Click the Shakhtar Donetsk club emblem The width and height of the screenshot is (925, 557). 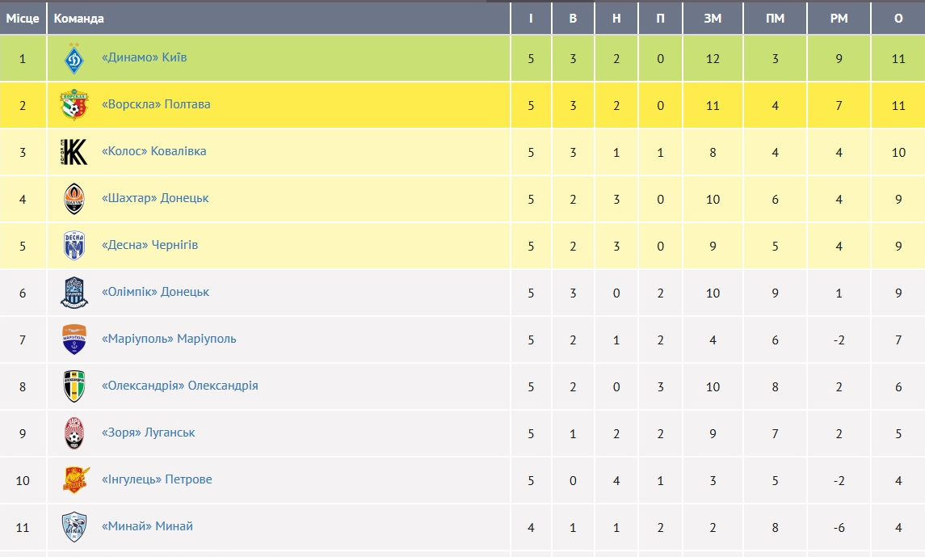click(x=74, y=199)
